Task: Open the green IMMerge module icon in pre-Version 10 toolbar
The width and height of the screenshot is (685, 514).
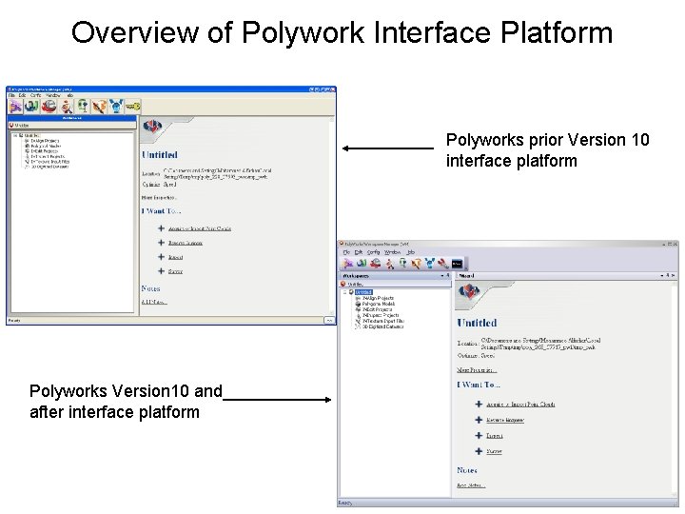Action: point(31,107)
